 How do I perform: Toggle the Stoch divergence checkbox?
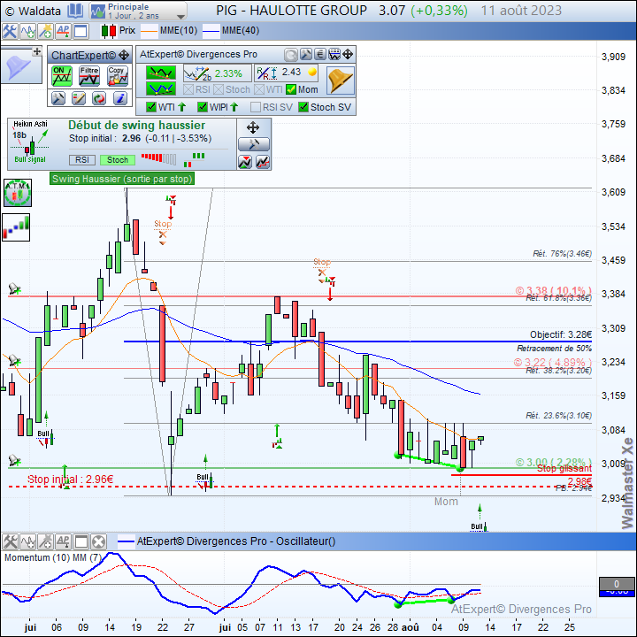coord(219,89)
